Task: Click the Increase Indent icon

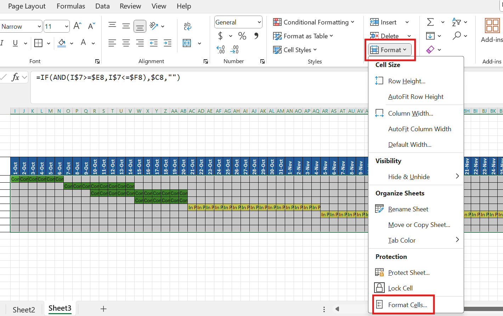Action: tap(168, 43)
